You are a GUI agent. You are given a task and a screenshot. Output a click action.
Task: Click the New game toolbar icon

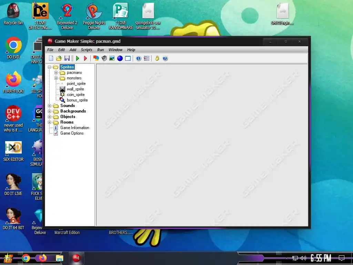point(51,58)
